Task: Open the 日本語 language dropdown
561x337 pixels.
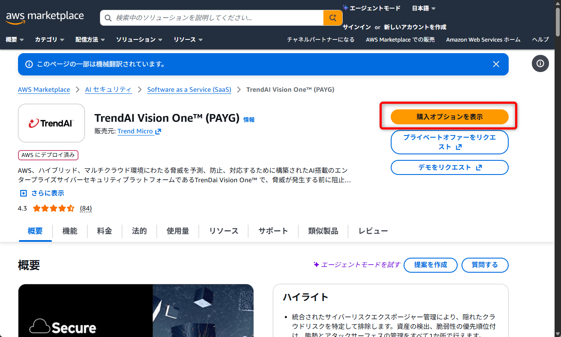Action: point(424,8)
